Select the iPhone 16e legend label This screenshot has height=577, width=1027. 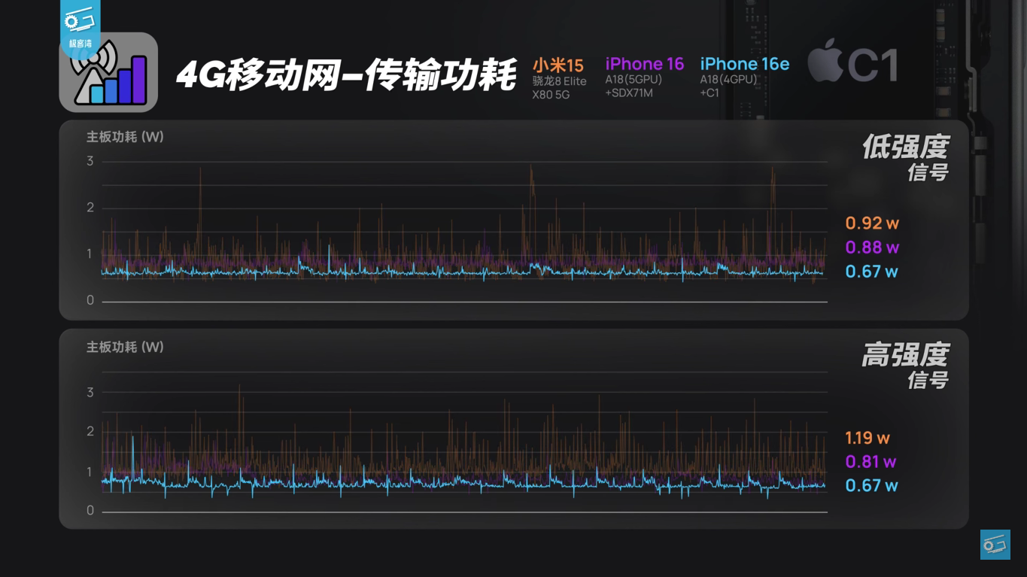(745, 64)
